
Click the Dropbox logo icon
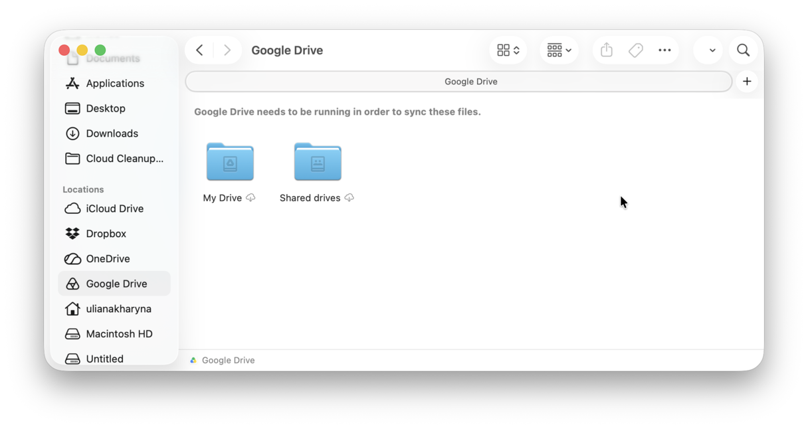tap(72, 234)
